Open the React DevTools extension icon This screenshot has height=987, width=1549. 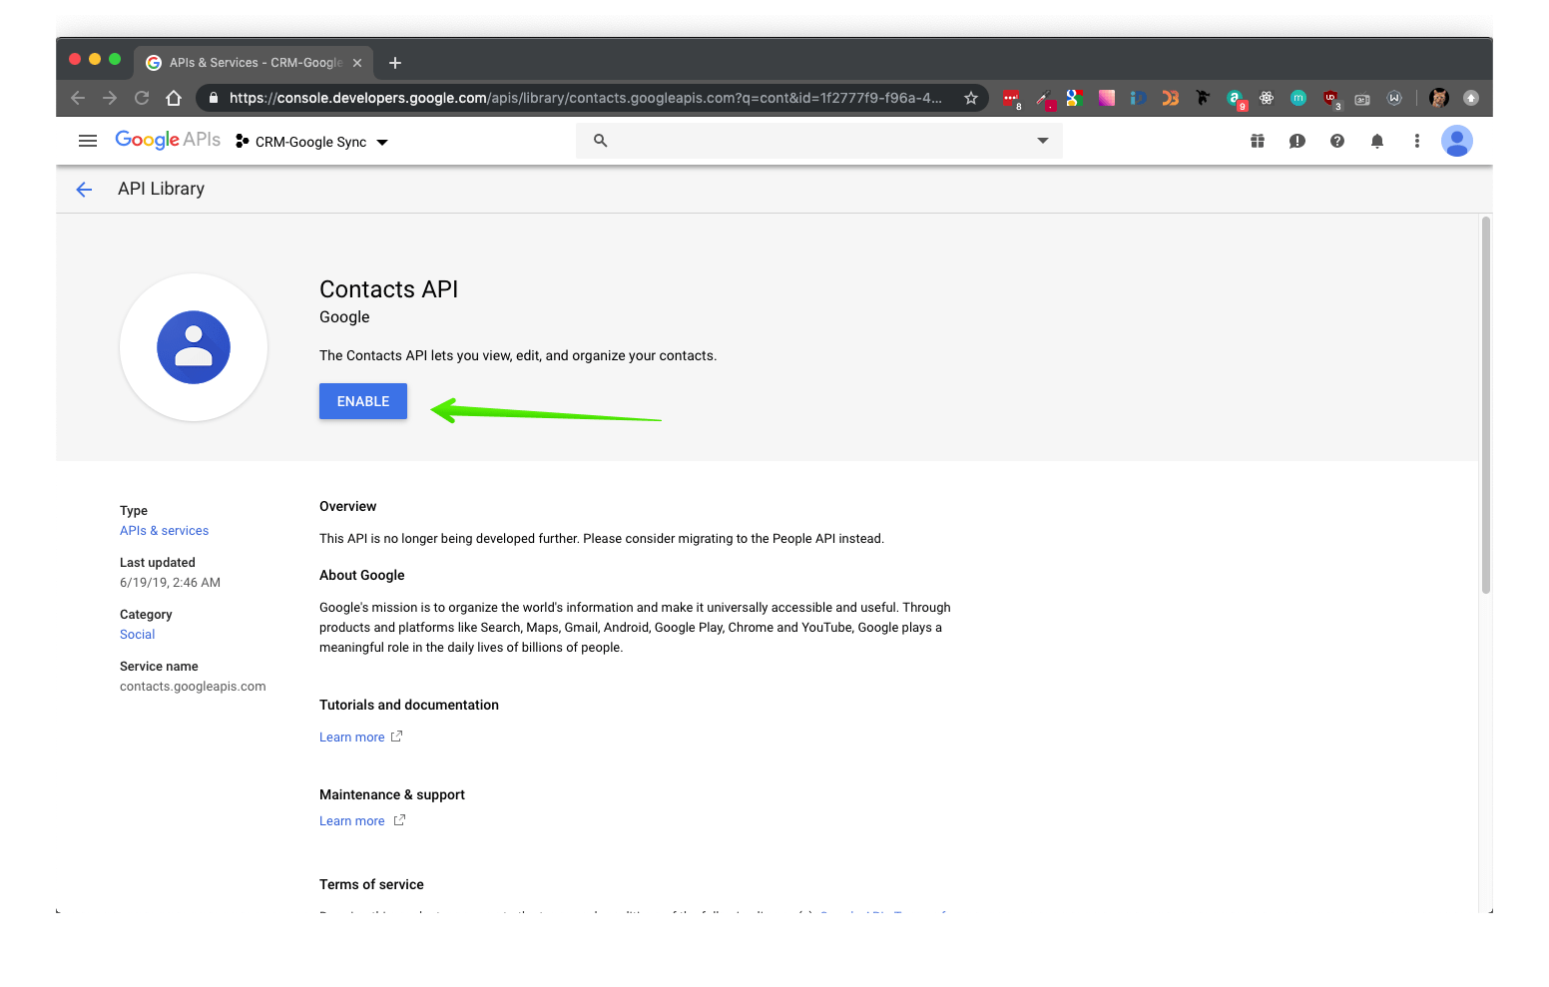pyautogui.click(x=1266, y=98)
